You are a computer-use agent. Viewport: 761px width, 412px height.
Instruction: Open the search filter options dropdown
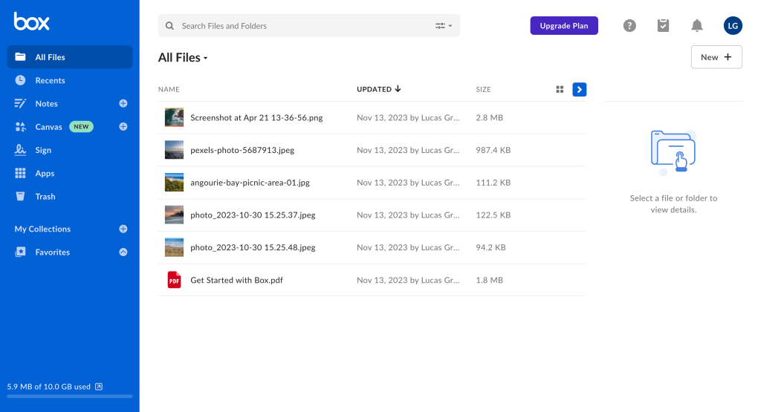coord(443,26)
